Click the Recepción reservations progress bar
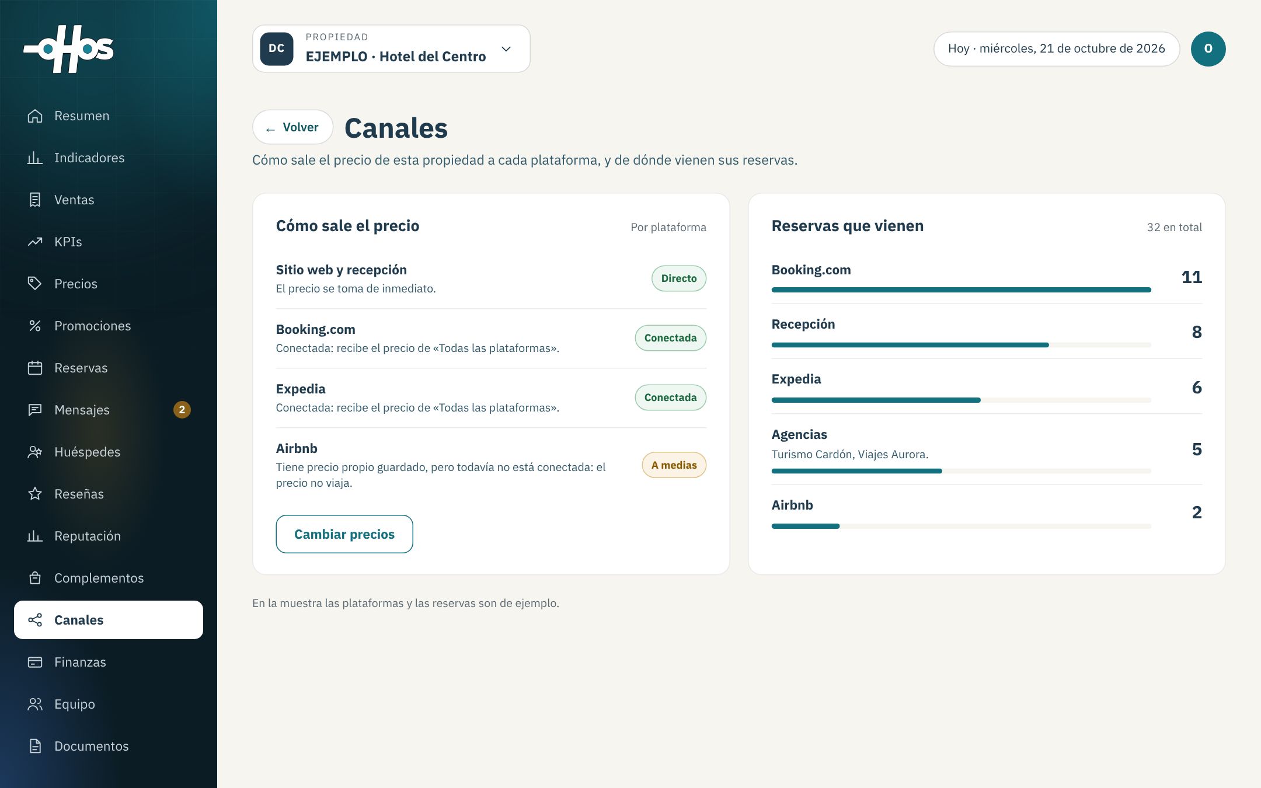Screen dimensions: 1261x788 [962, 345]
